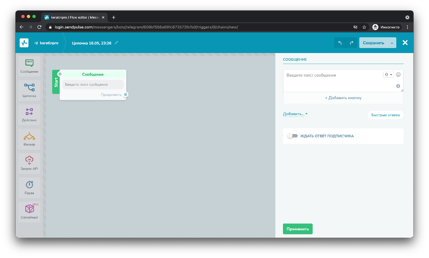Click the Сообщение node header on canvas
This screenshot has height=258, width=429.
pos(93,74)
